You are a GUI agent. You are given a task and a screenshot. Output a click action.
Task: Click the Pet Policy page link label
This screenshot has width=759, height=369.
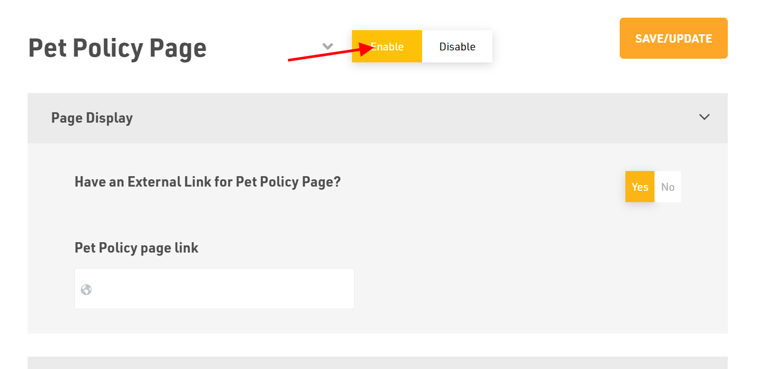tap(137, 248)
